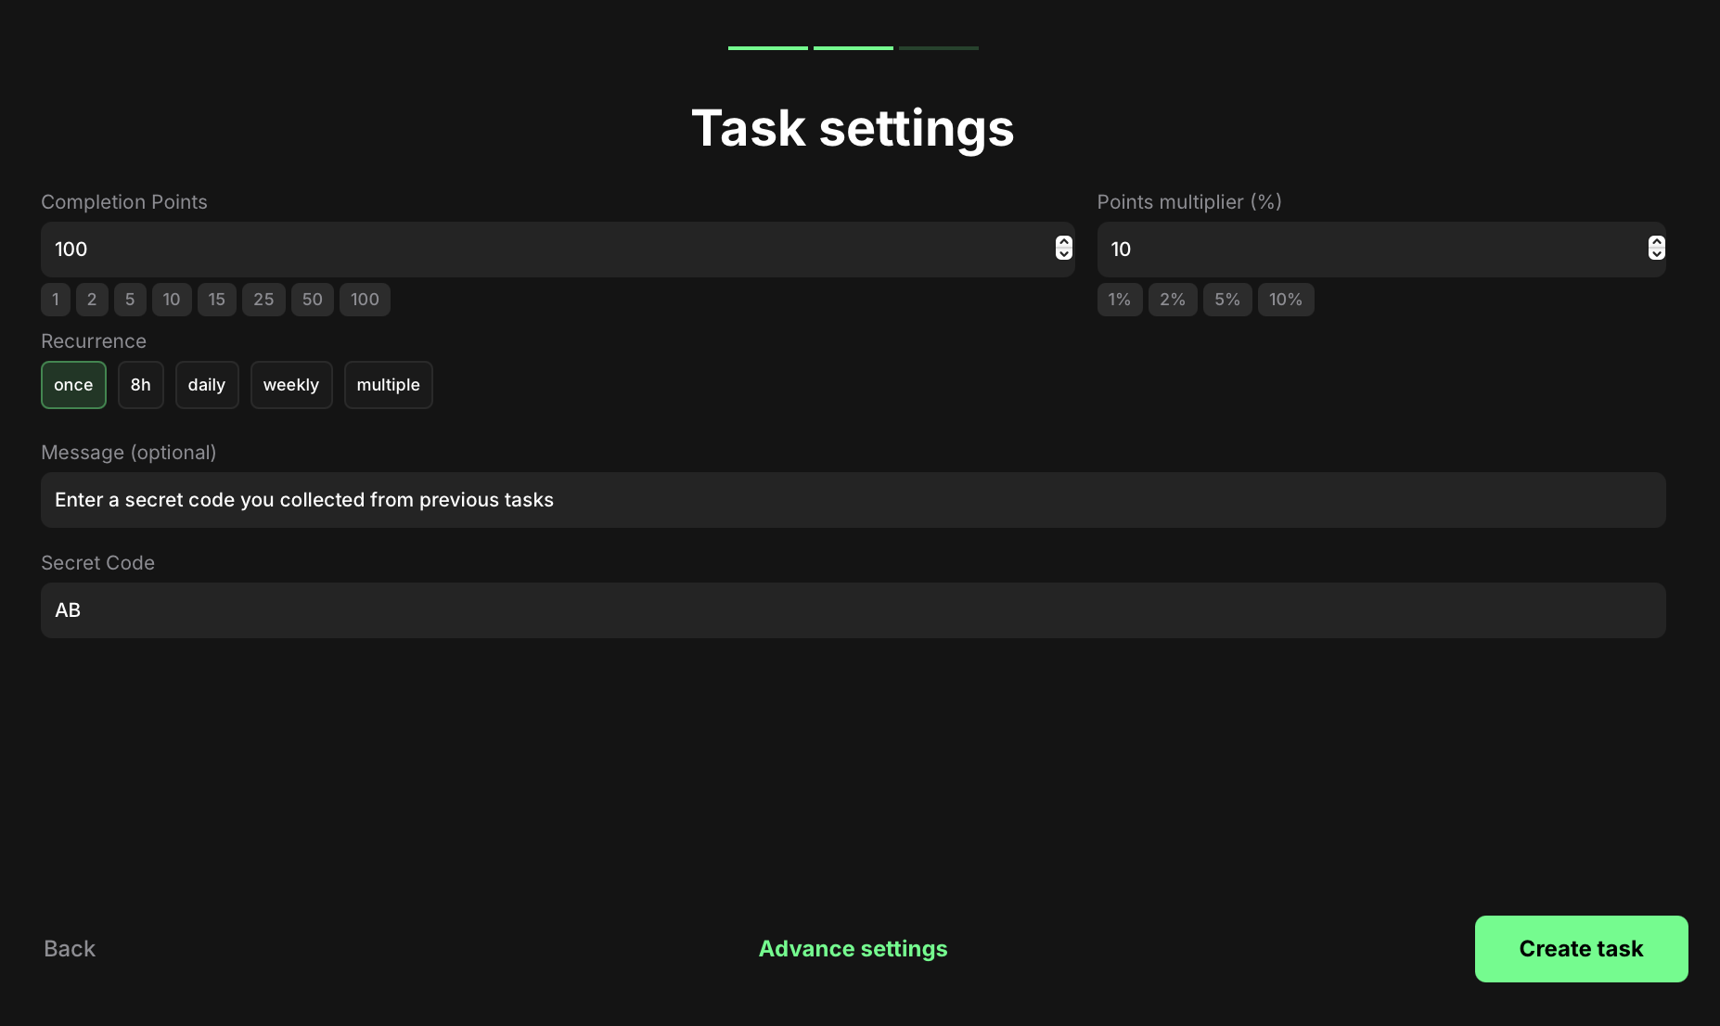1720x1026 pixels.
Task: Click the third progress step indicator
Action: pos(938,48)
